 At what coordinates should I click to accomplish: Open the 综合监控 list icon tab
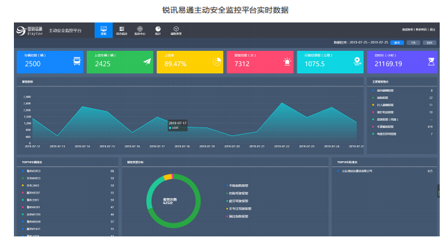122,30
